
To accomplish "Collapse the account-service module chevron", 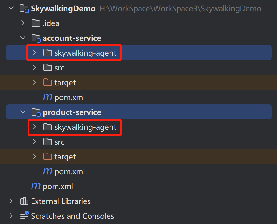I will coord(23,38).
